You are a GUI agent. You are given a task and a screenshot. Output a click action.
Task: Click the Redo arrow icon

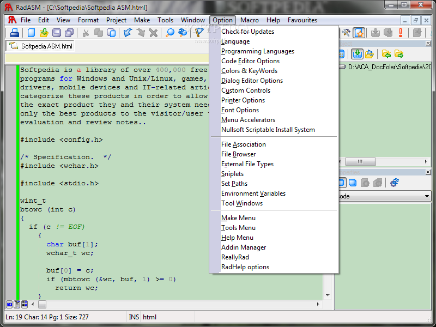pyautogui.click(x=141, y=33)
